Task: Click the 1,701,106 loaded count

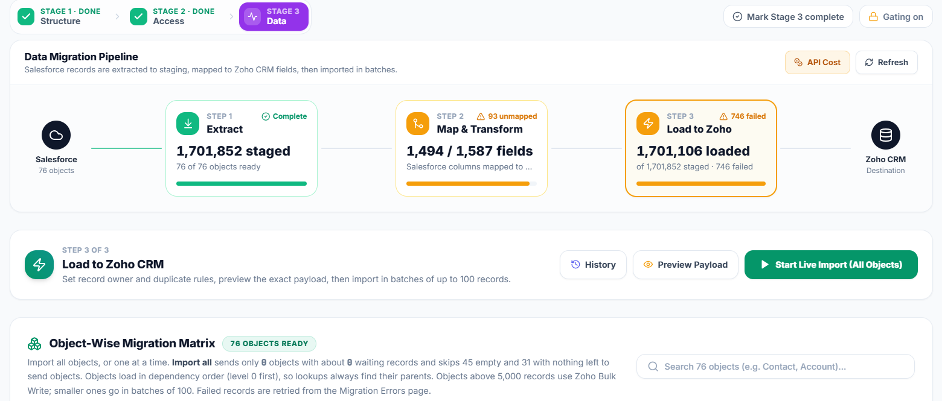Action: [x=693, y=151]
